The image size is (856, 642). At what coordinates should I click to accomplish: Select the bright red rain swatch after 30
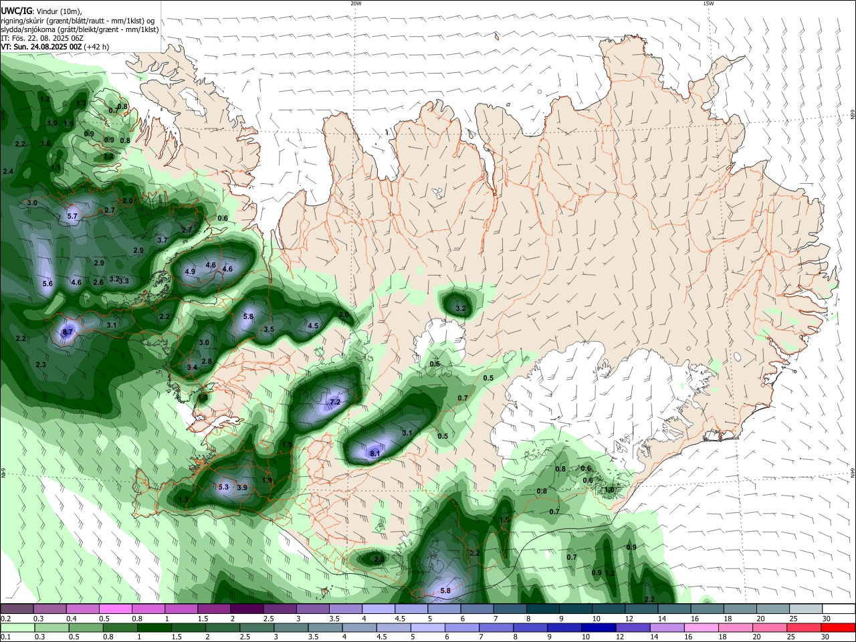[x=838, y=627]
